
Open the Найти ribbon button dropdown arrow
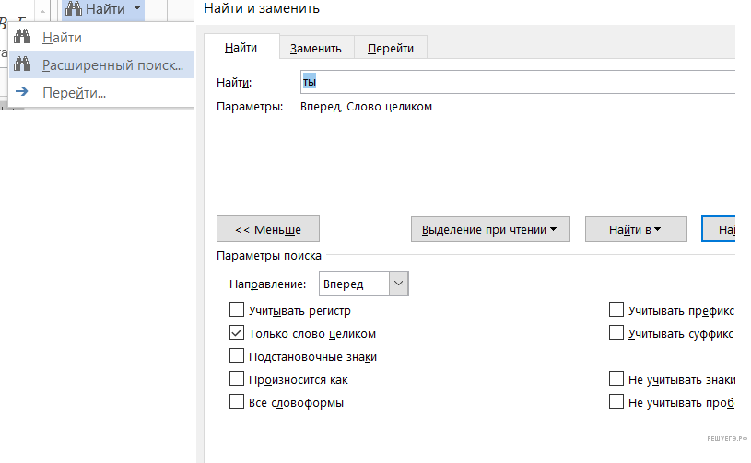click(137, 9)
